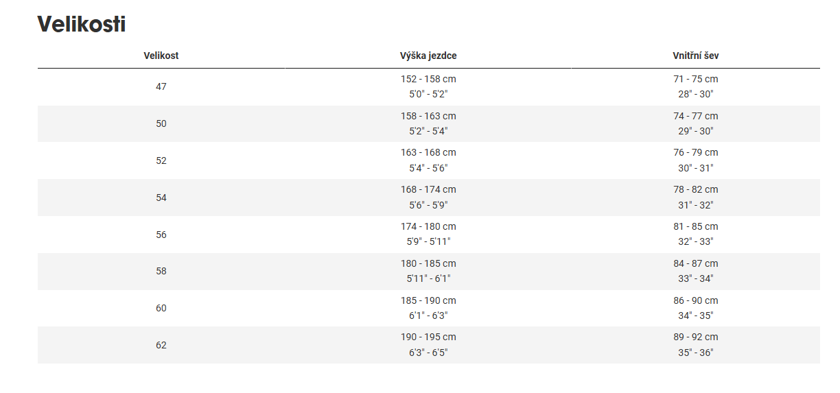Pick size 56 in the table
The image size is (840, 393).
click(x=161, y=235)
